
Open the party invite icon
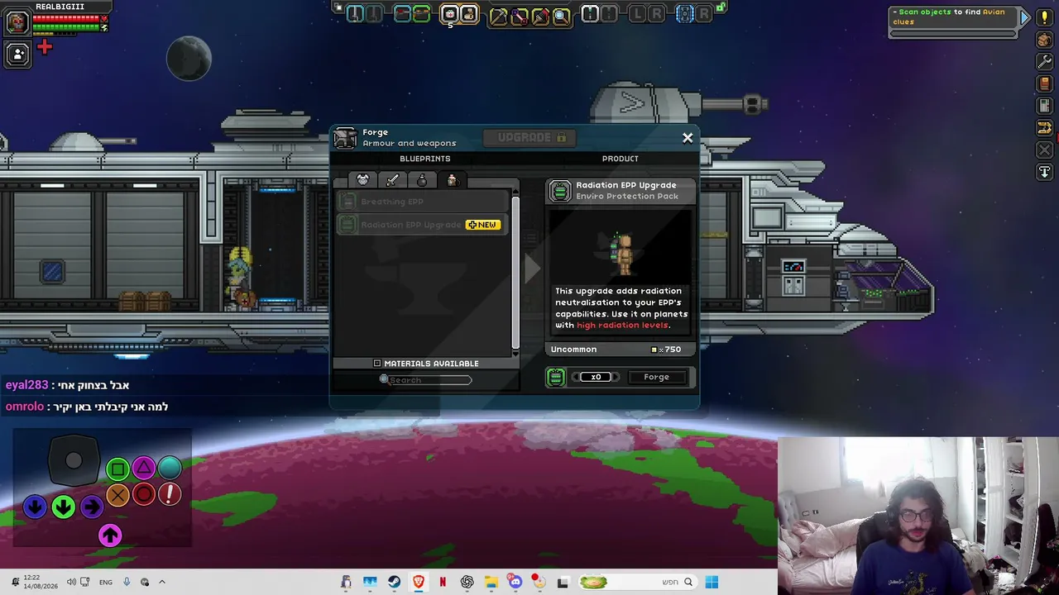17,55
